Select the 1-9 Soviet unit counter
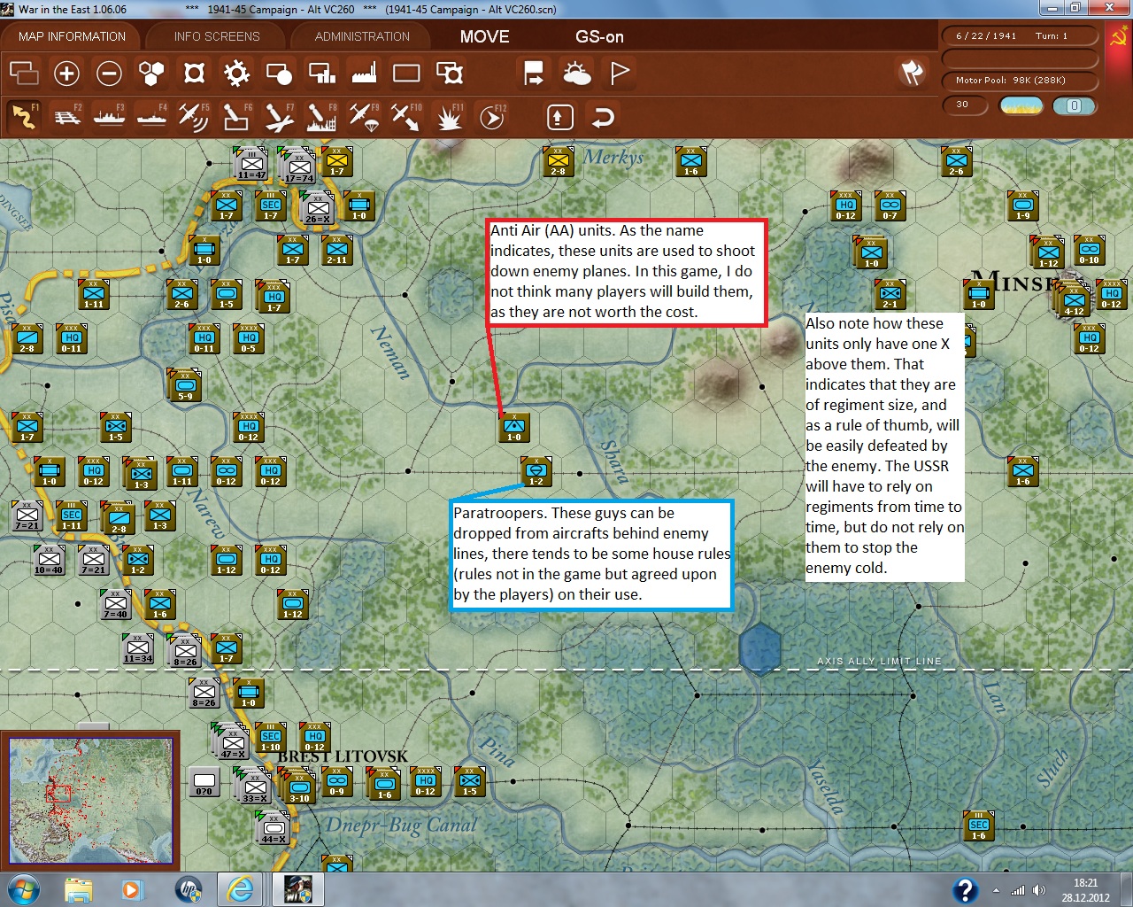Image resolution: width=1133 pixels, height=907 pixels. pyautogui.click(x=1023, y=205)
